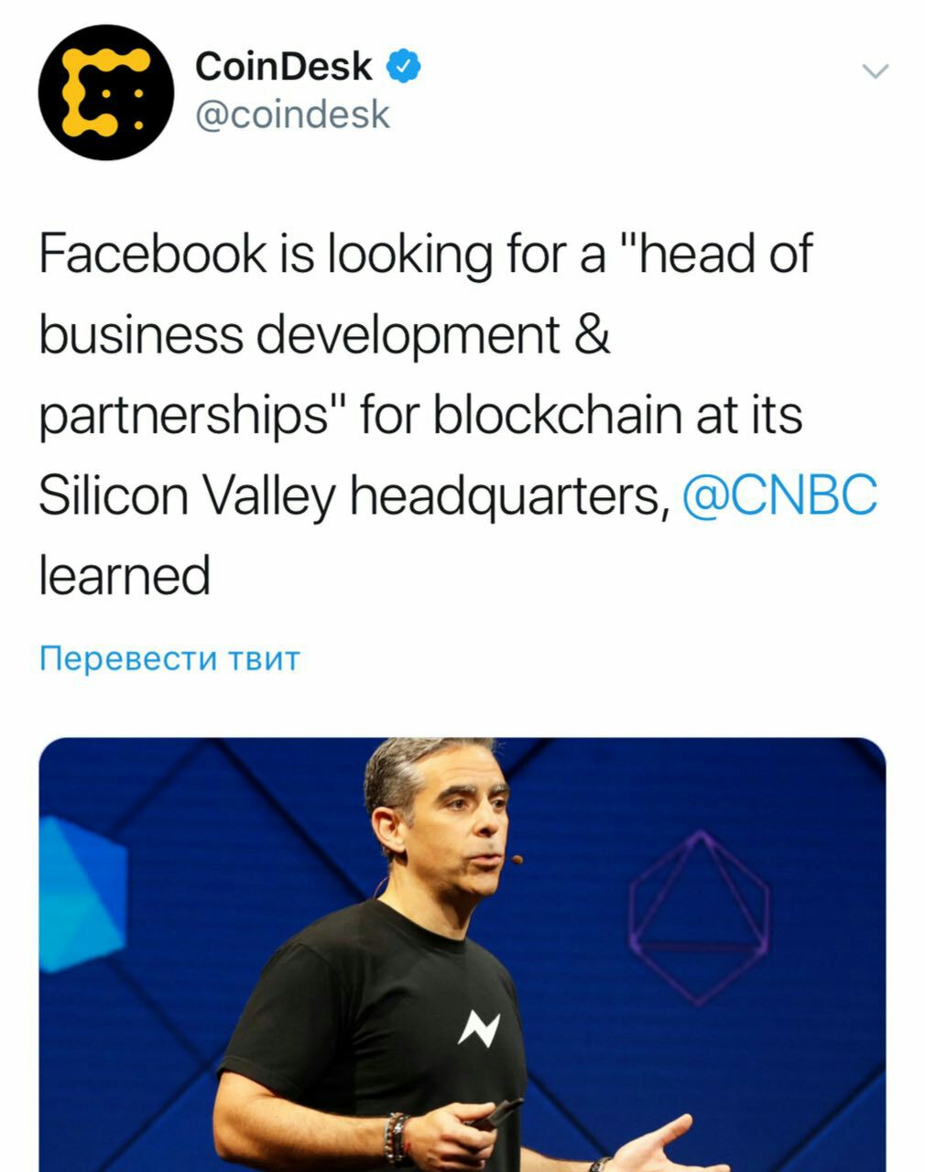Screen dimensions: 925x1172
Task: Click the bracelets on the speaker's wrist
Action: click(397, 1137)
